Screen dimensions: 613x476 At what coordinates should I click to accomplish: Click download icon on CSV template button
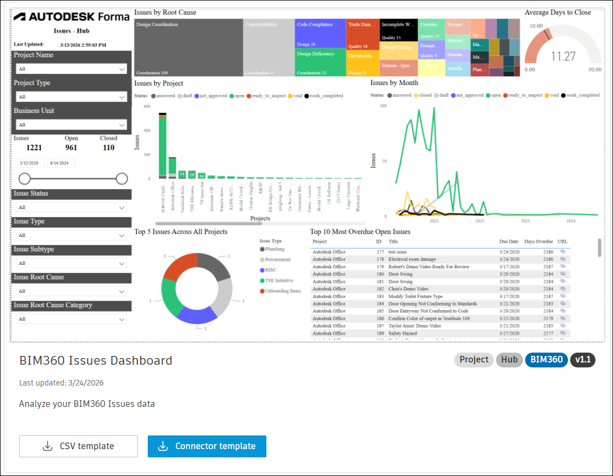[x=47, y=446]
